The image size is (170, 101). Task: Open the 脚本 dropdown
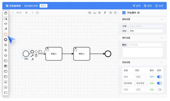pos(146,45)
